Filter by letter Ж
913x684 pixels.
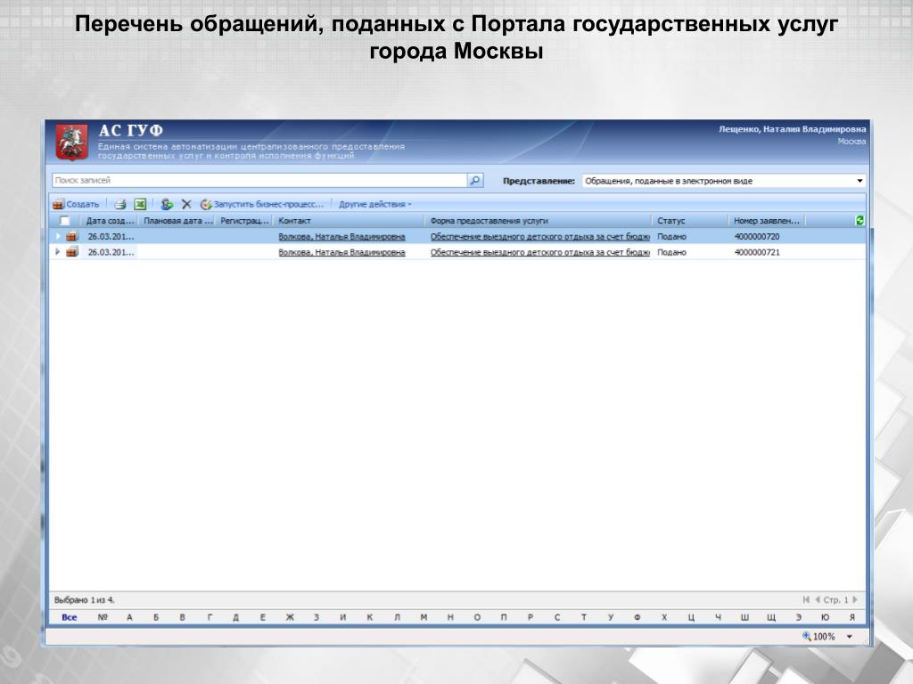(290, 617)
